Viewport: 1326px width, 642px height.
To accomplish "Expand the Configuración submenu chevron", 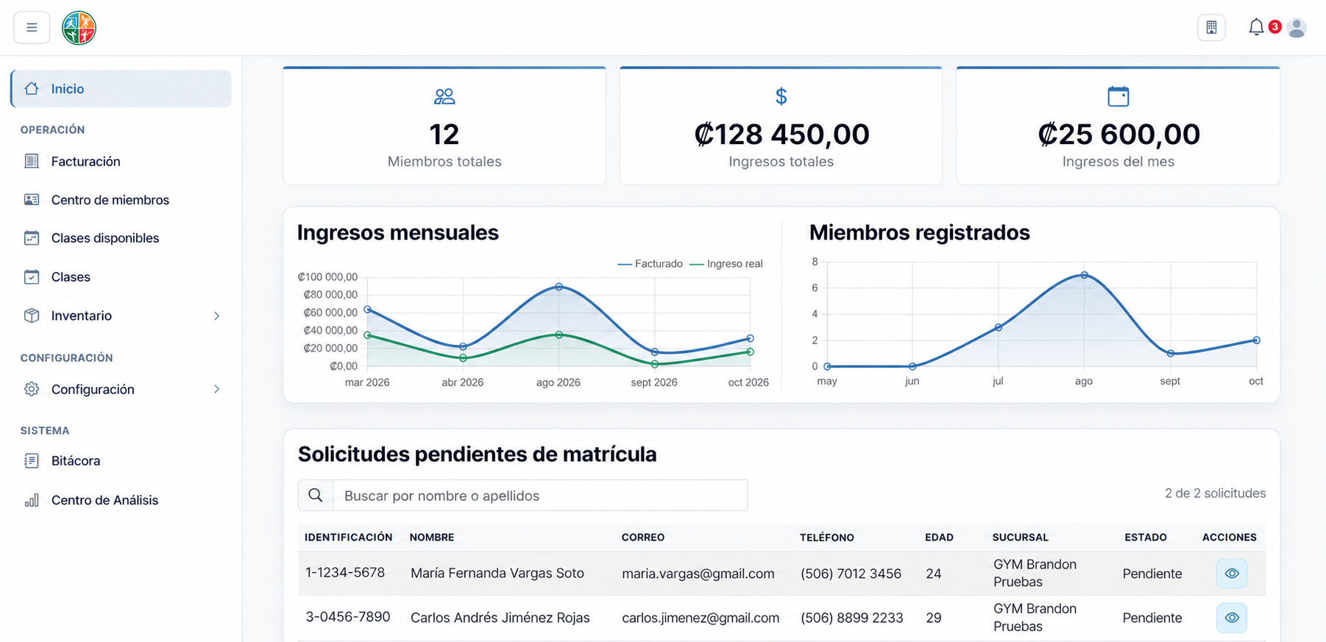I will [x=216, y=389].
